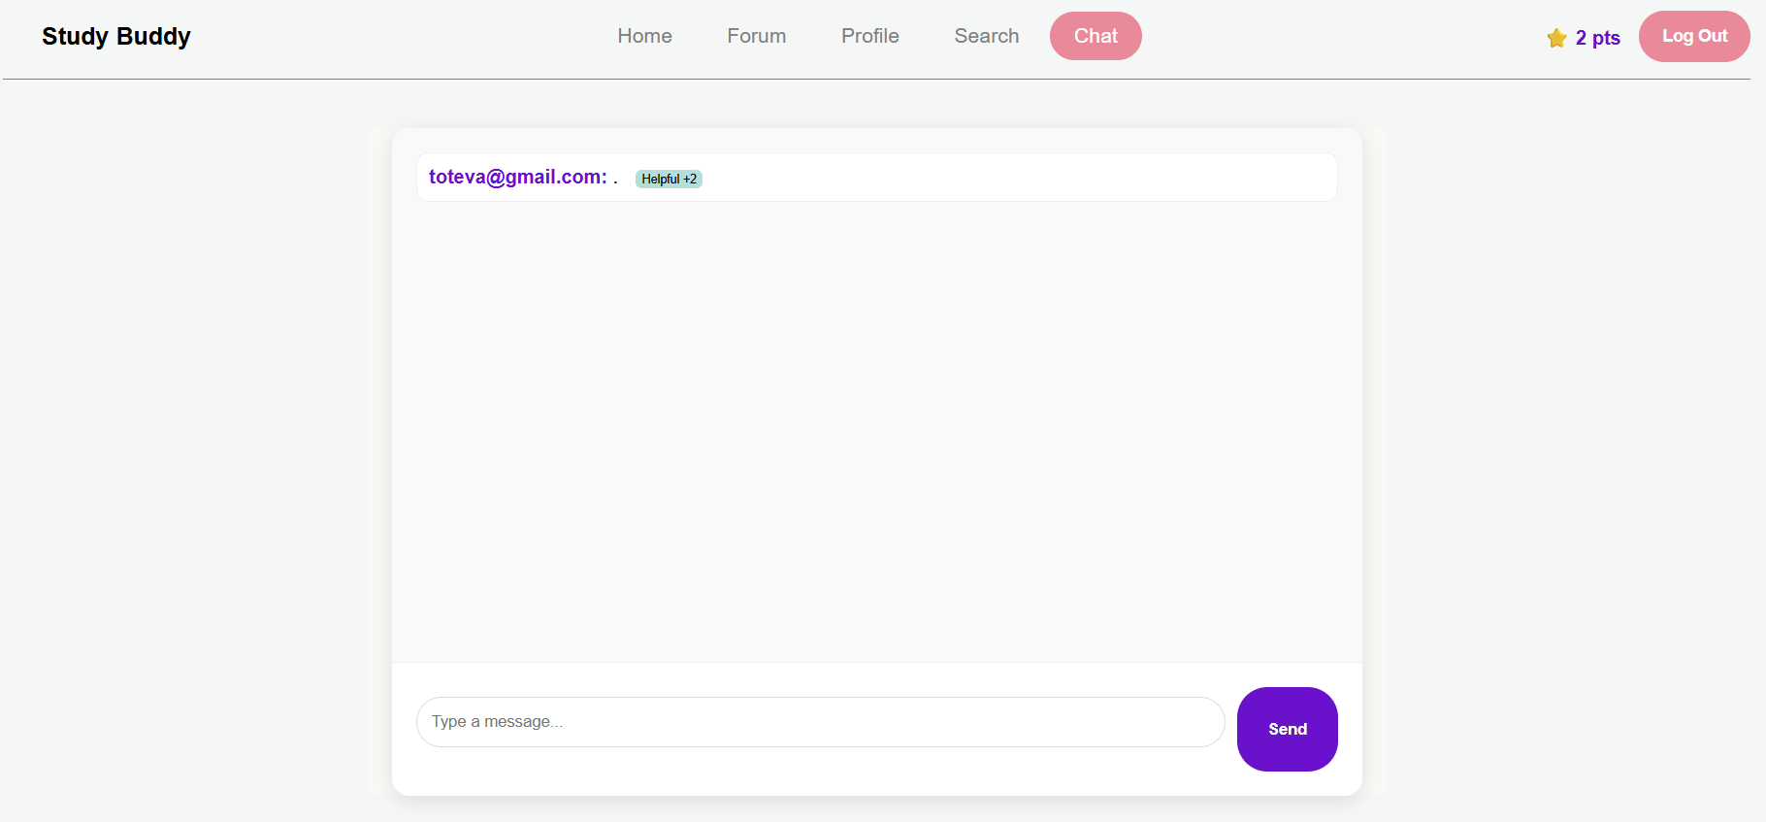Navigate to the Profile page
The image size is (1766, 822).
tap(869, 36)
